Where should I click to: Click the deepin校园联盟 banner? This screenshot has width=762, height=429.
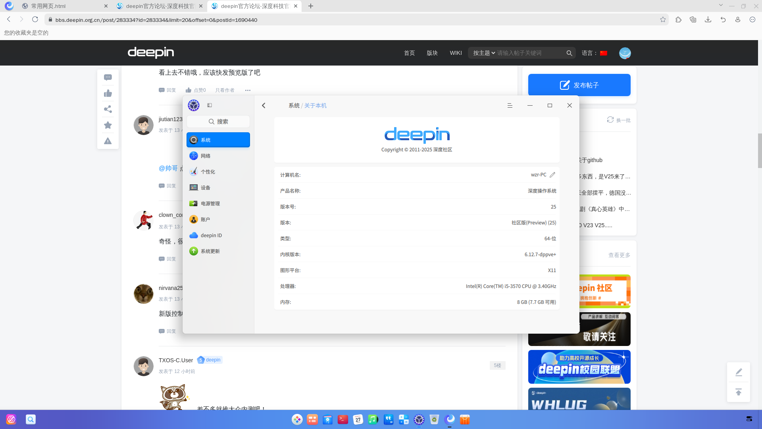(579, 367)
